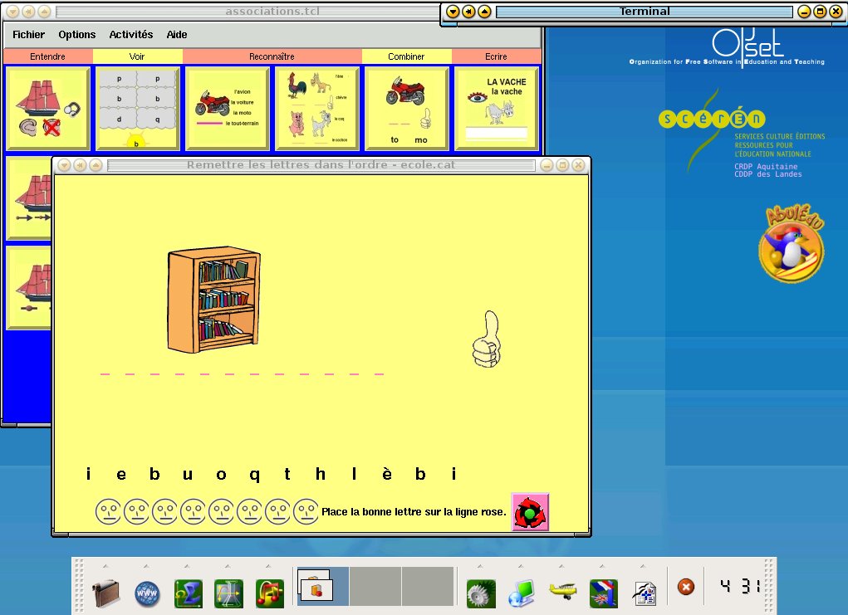The height and width of the screenshot is (615, 848).
Task: Launch the WWW globe browser from the panel
Action: click(147, 593)
